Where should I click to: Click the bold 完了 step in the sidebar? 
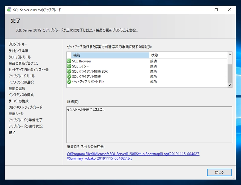point(12,132)
